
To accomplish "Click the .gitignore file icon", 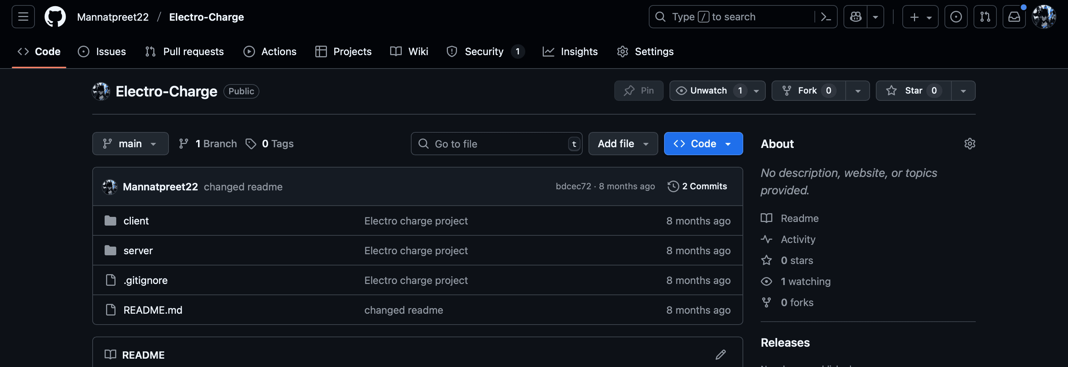I will tap(110, 280).
